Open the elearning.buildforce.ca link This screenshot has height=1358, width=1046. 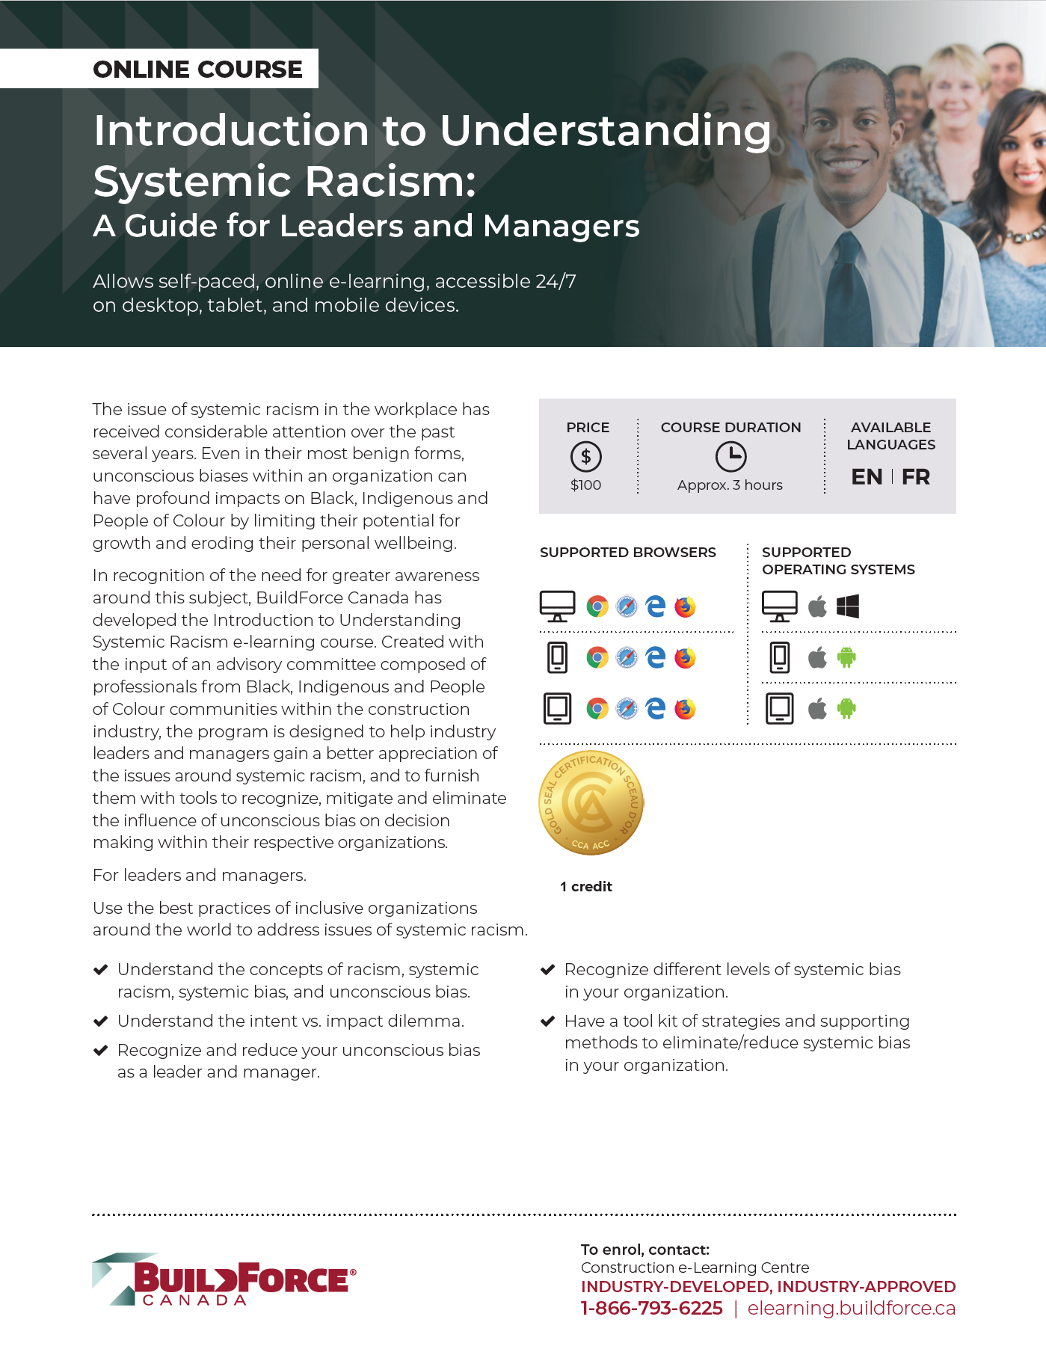851,1308
